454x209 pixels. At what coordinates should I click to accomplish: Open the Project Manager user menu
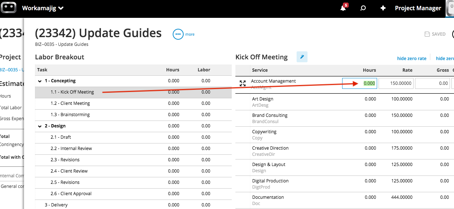[418, 8]
